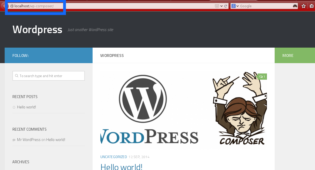Reload the page with the refresh icon
Viewport: 315px width, 170px height.
point(226,6)
